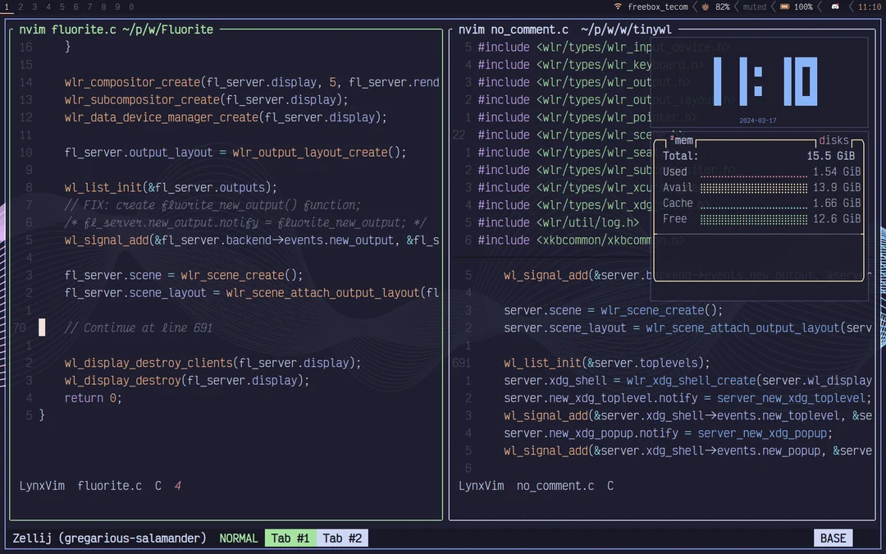Select workspace 3 in the top bar
The image size is (886, 554).
tap(34, 7)
